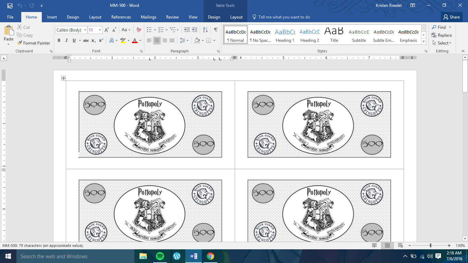
Task: Click the Paste clipboard icon
Action: (x=9, y=30)
